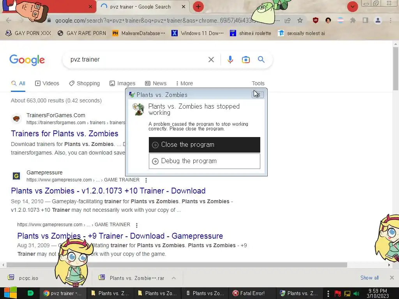Show the taskbar overflow dots
The image size is (399, 299).
point(328,294)
